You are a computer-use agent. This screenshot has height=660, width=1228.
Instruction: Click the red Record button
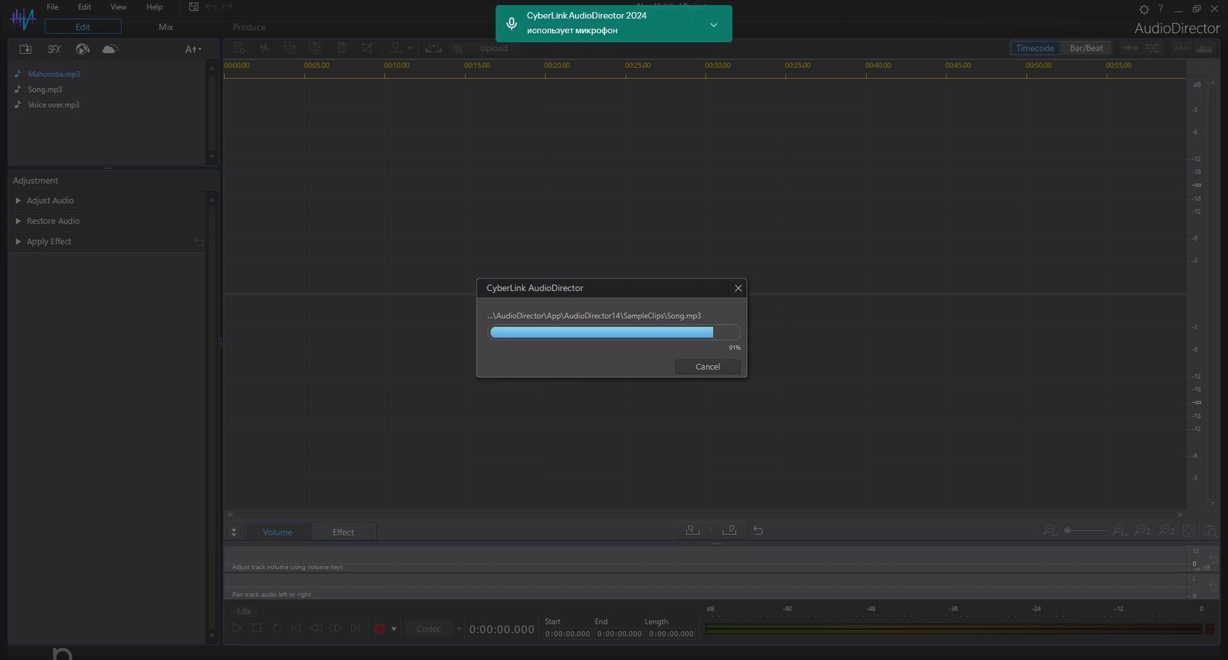pos(379,629)
